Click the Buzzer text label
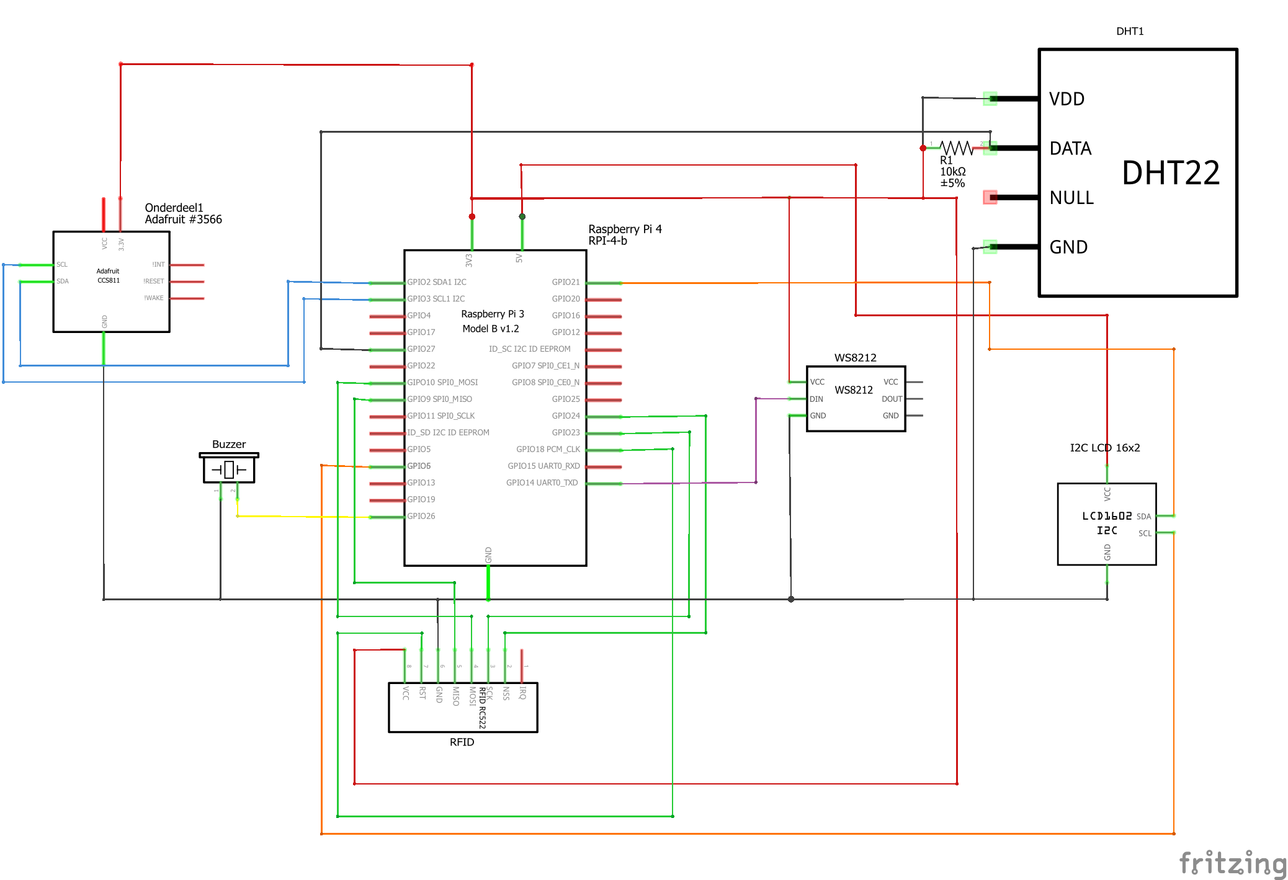Viewport: 1288px width, 880px height. (229, 445)
